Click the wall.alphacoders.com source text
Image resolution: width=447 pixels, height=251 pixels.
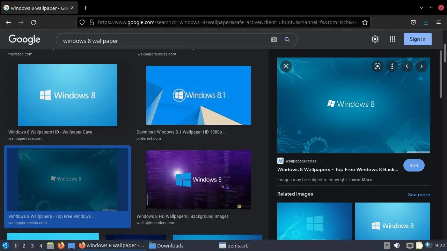[156, 223]
